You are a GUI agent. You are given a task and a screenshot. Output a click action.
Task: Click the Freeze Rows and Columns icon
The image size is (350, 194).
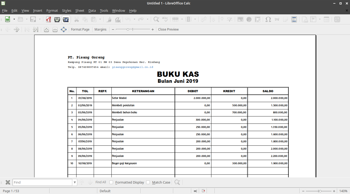[313, 19]
